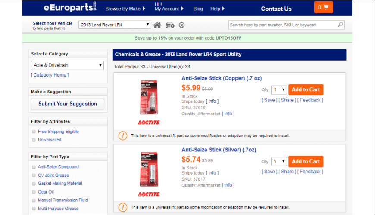The image size is (375, 215).
Task: Click warning icon on Copper stick notice
Action: coord(123,135)
